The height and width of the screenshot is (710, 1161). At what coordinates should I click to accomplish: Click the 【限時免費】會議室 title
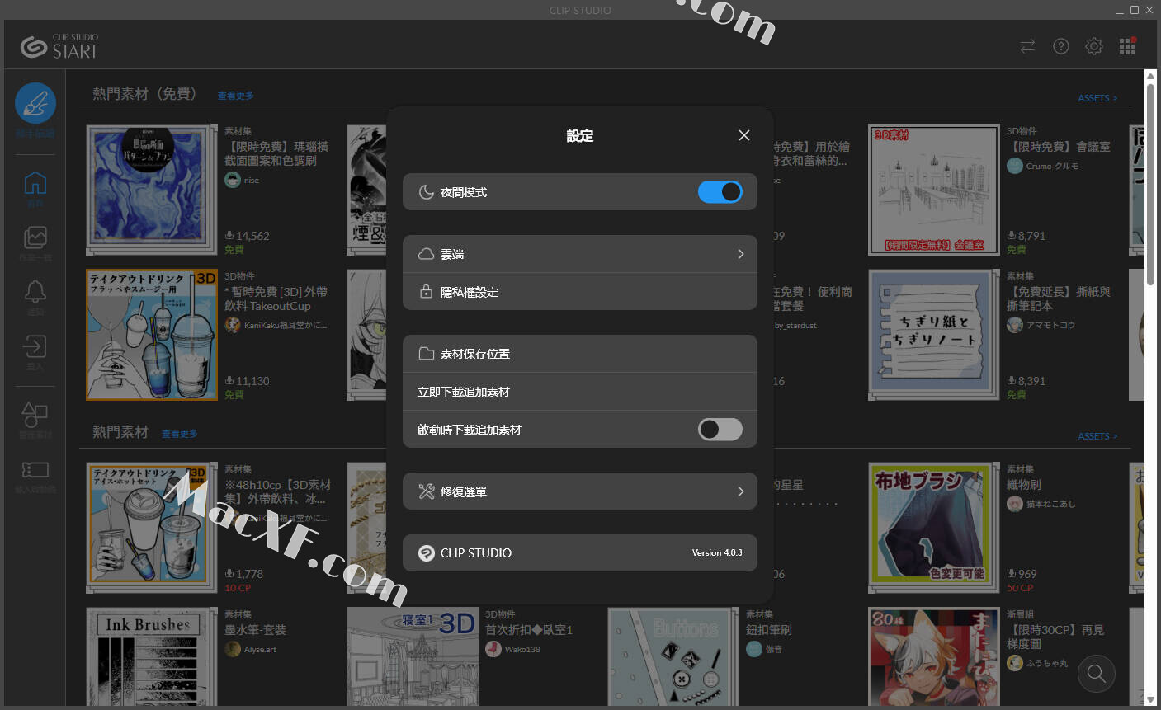coord(1059,147)
